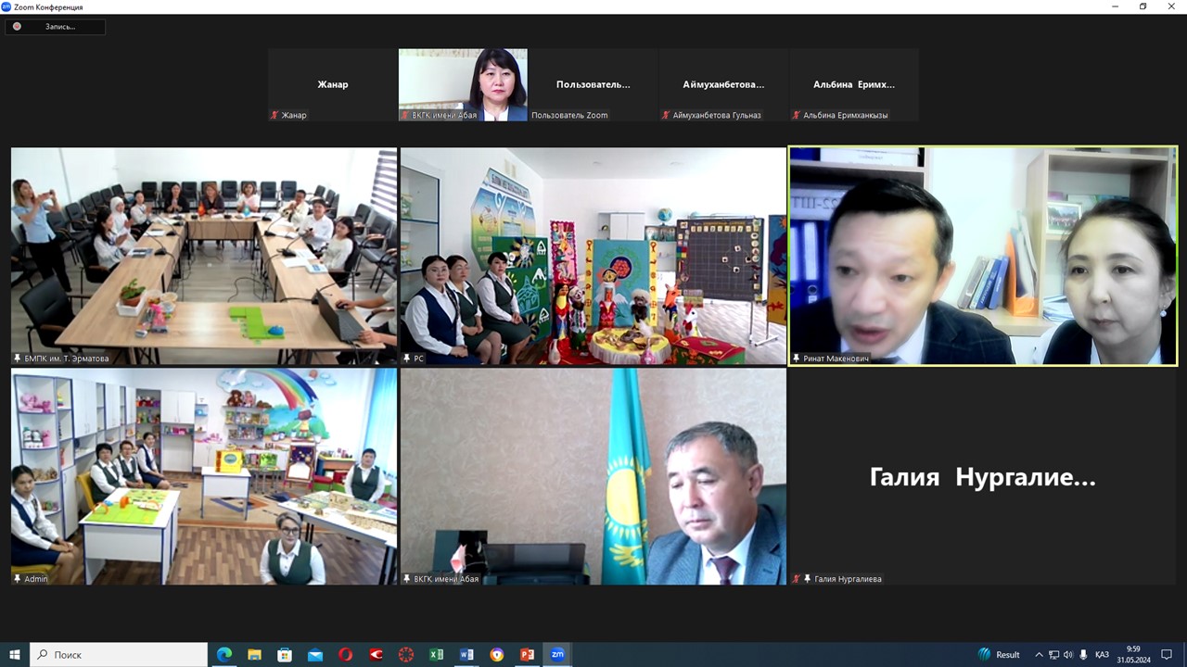This screenshot has width=1187, height=667.
Task: Launch Excel from the taskbar
Action: tap(436, 654)
